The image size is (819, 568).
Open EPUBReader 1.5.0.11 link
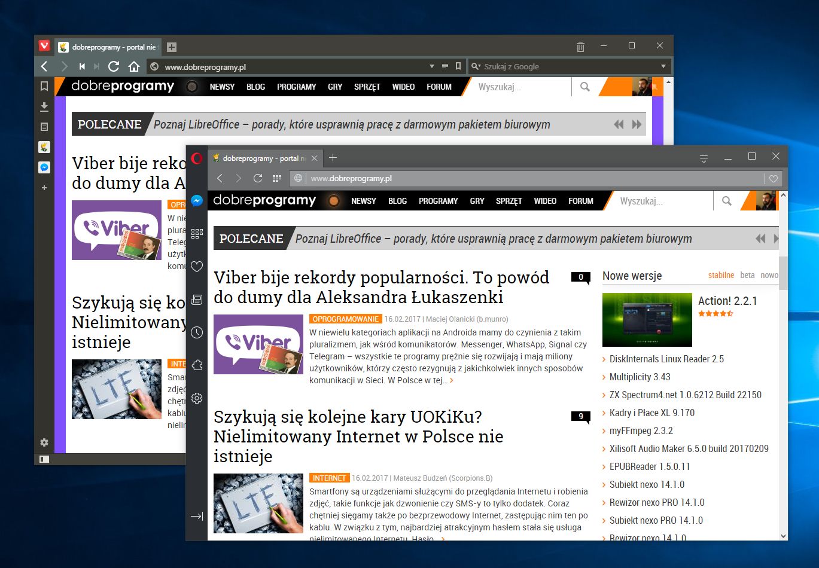tap(650, 466)
